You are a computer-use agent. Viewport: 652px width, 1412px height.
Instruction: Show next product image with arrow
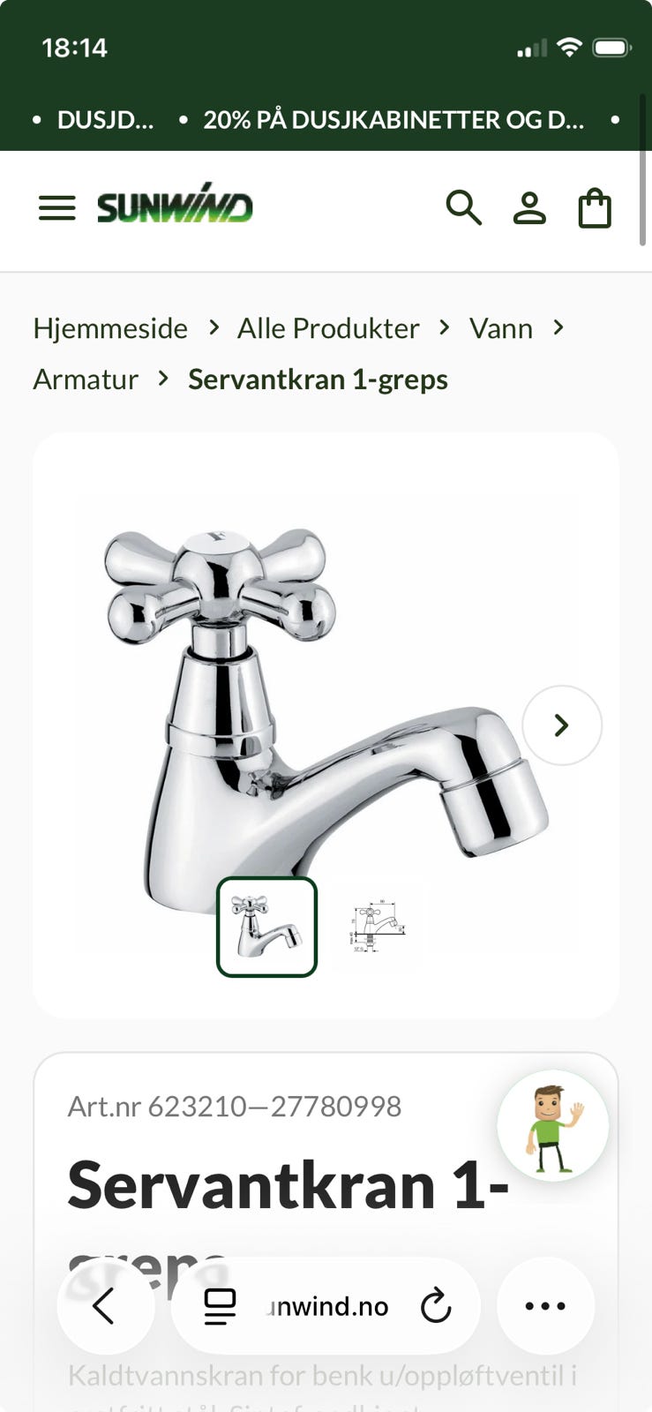tap(562, 725)
